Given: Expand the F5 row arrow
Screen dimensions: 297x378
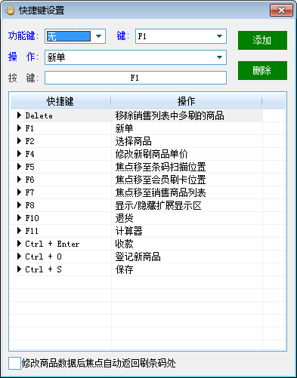Looking at the screenshot, I should pos(19,167).
